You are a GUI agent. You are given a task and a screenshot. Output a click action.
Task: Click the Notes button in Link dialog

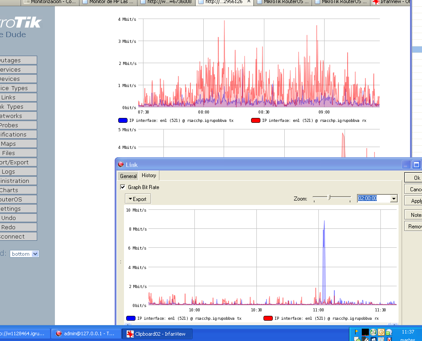[414, 215]
